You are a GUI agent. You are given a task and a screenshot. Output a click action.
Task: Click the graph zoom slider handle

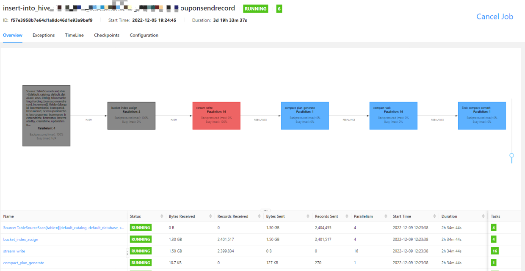pyautogui.click(x=511, y=156)
